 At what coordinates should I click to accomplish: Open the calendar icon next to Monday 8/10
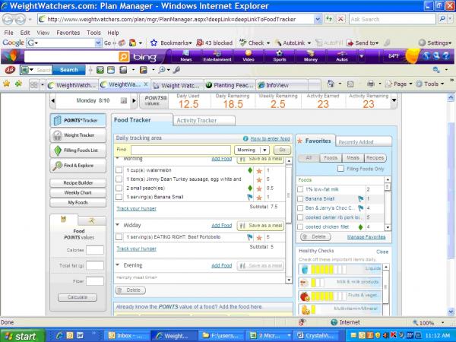click(124, 100)
